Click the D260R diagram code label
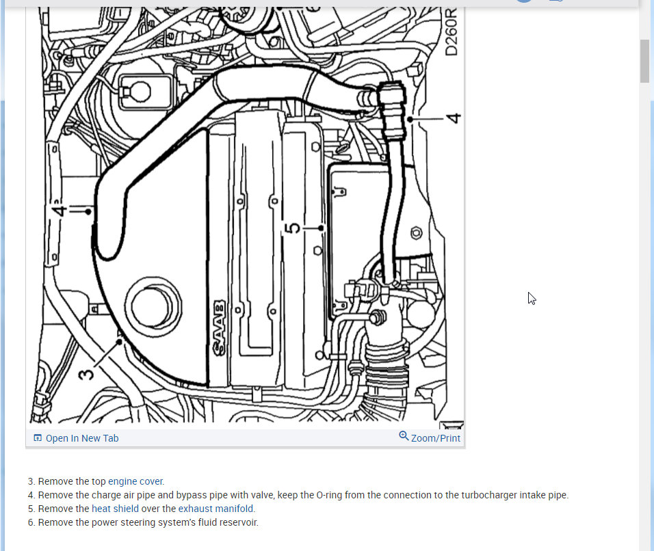Viewport: 654px width, 551px height. 452,34
